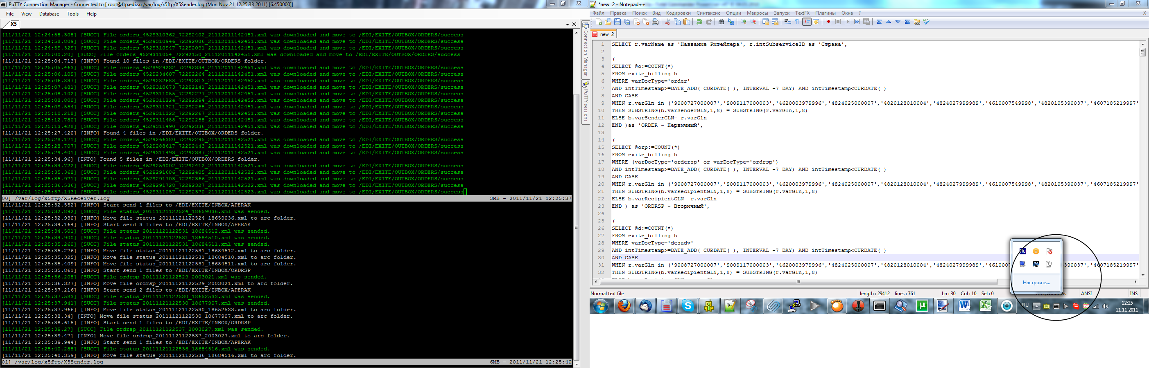Open the Плагины menu
Image resolution: width=1149 pixels, height=368 pixels.
825,13
